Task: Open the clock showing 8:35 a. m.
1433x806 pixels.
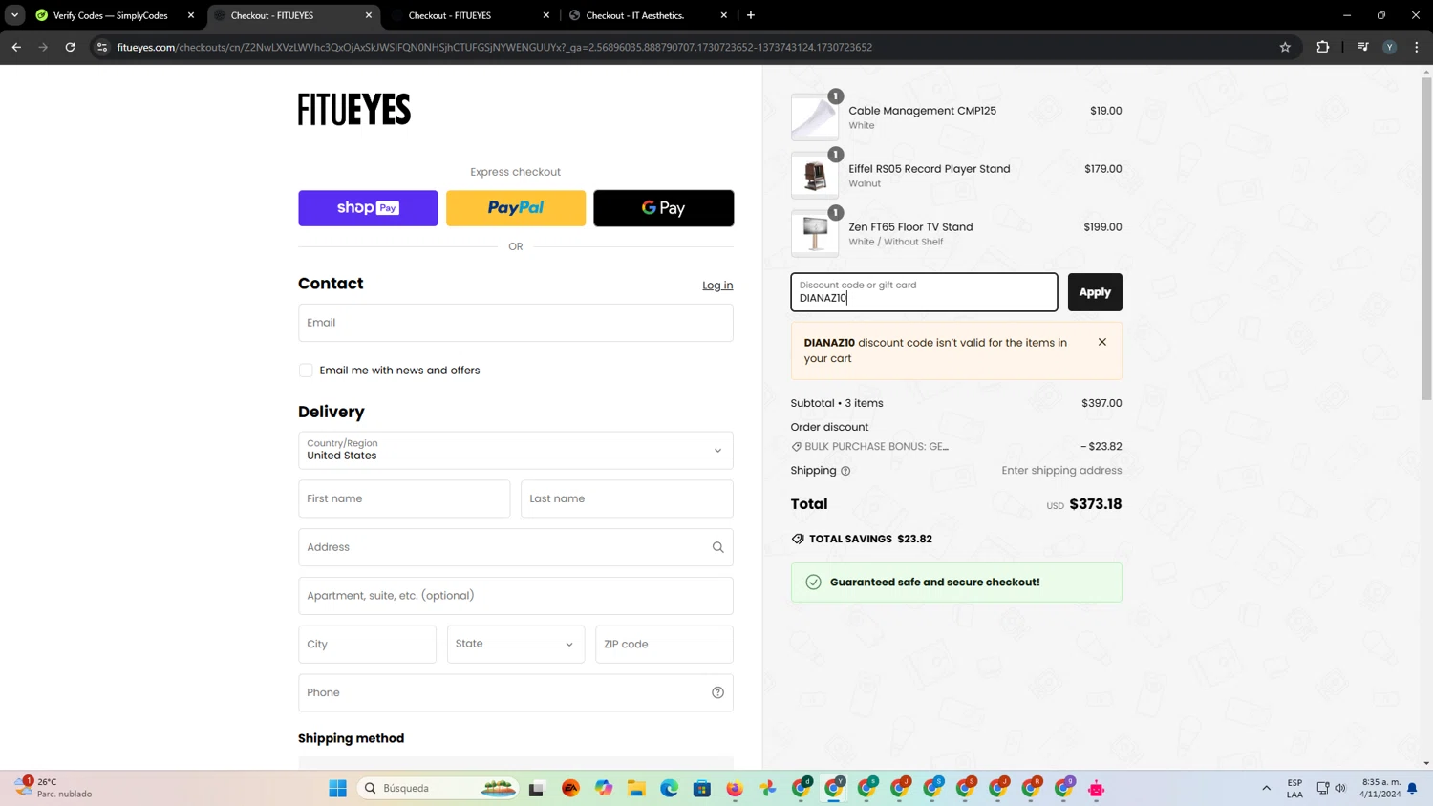Action: [1380, 788]
